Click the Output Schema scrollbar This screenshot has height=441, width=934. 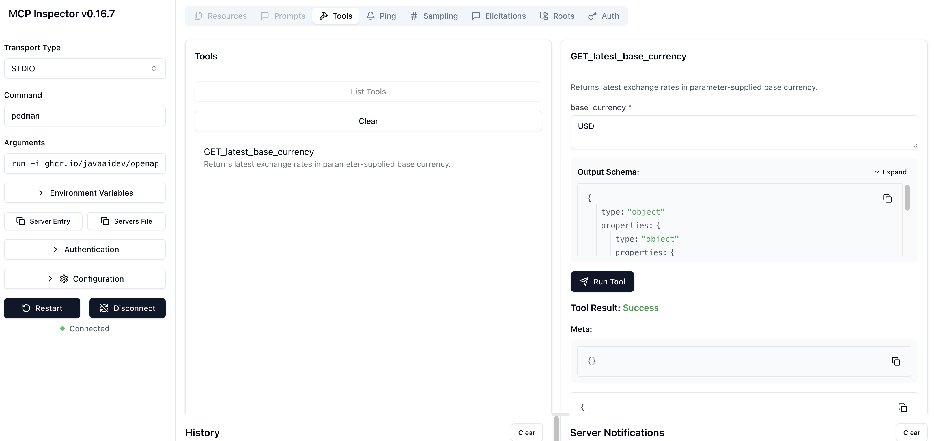907,198
